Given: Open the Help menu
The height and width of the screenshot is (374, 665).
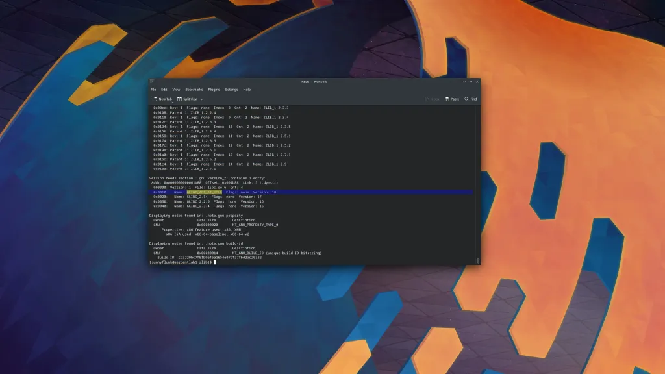Looking at the screenshot, I should tap(247, 90).
